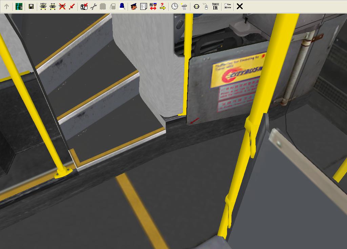Click the two-checkbox options icon in toolbar
Screen dimensions: 347x249
click(x=228, y=6)
